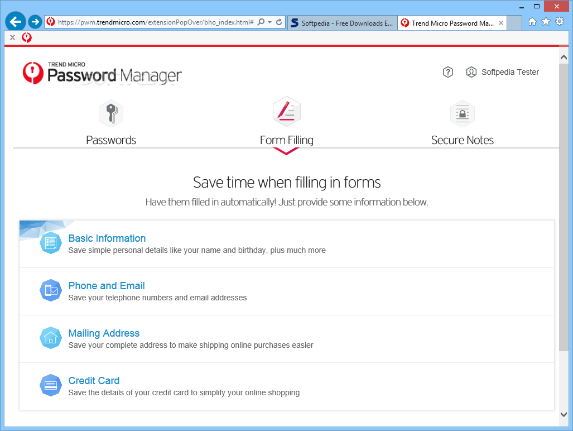This screenshot has width=573, height=431.
Task: Click the Refresh page icon
Action: [x=279, y=22]
